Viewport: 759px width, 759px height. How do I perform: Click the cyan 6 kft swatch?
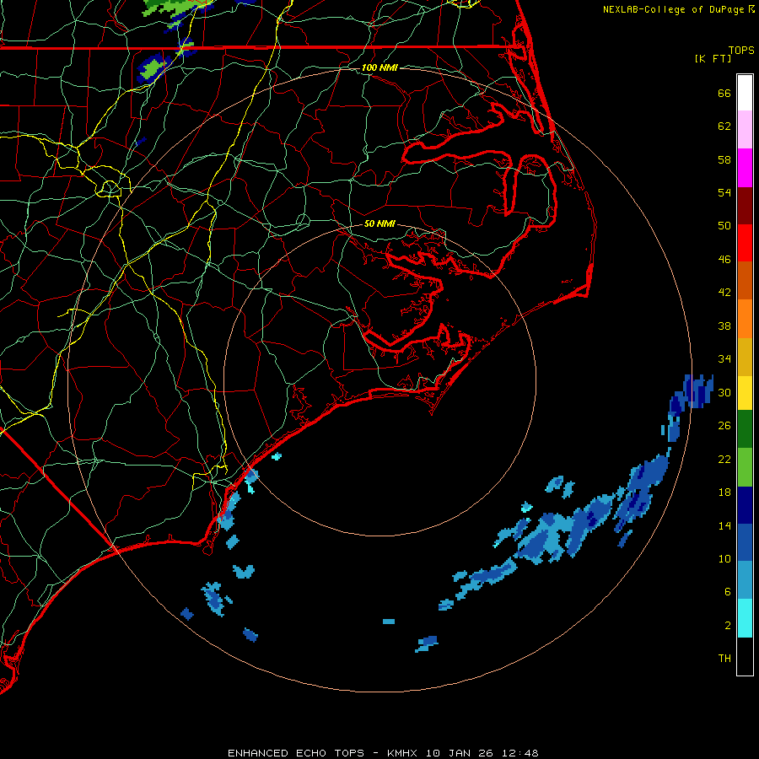(745, 618)
